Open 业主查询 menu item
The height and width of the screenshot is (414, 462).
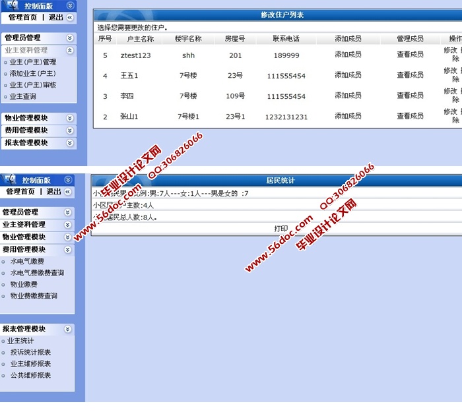22,96
